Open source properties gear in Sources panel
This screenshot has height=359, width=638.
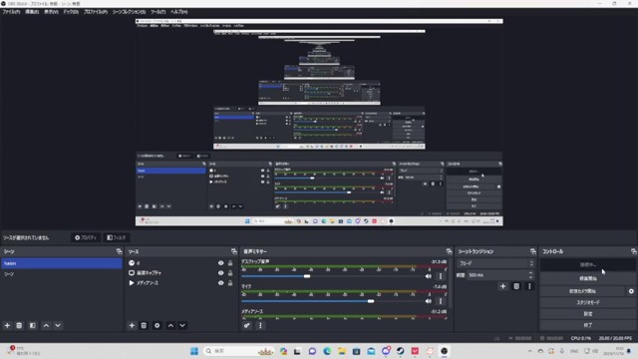158,326
